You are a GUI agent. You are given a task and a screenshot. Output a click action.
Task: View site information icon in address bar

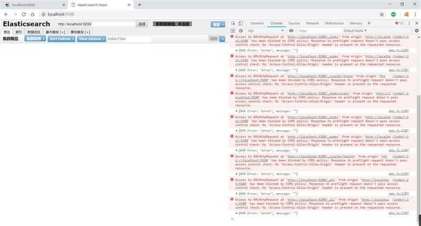43,14
